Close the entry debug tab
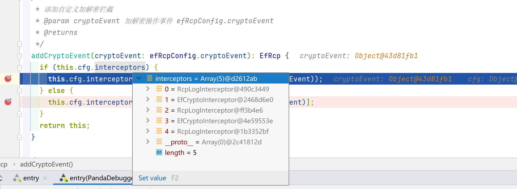Image resolution: width=517 pixels, height=189 pixels. tap(45, 178)
